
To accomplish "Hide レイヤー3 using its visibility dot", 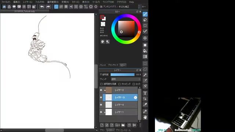I will (101, 98).
